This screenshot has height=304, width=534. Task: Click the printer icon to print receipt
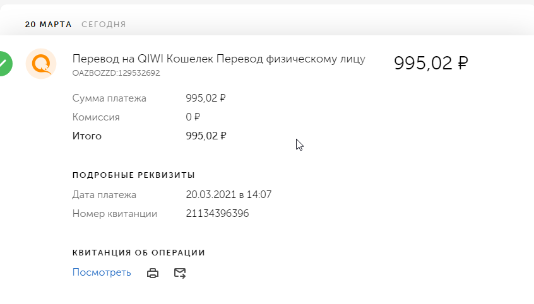pyautogui.click(x=153, y=273)
